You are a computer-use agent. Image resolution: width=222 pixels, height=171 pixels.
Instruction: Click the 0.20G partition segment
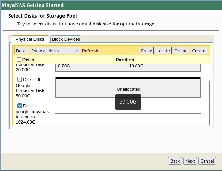click(64, 66)
